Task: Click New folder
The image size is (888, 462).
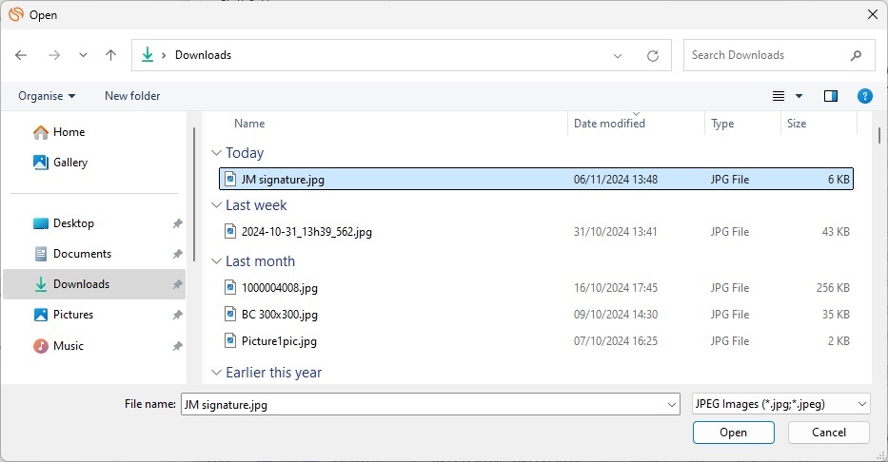Action: 132,96
